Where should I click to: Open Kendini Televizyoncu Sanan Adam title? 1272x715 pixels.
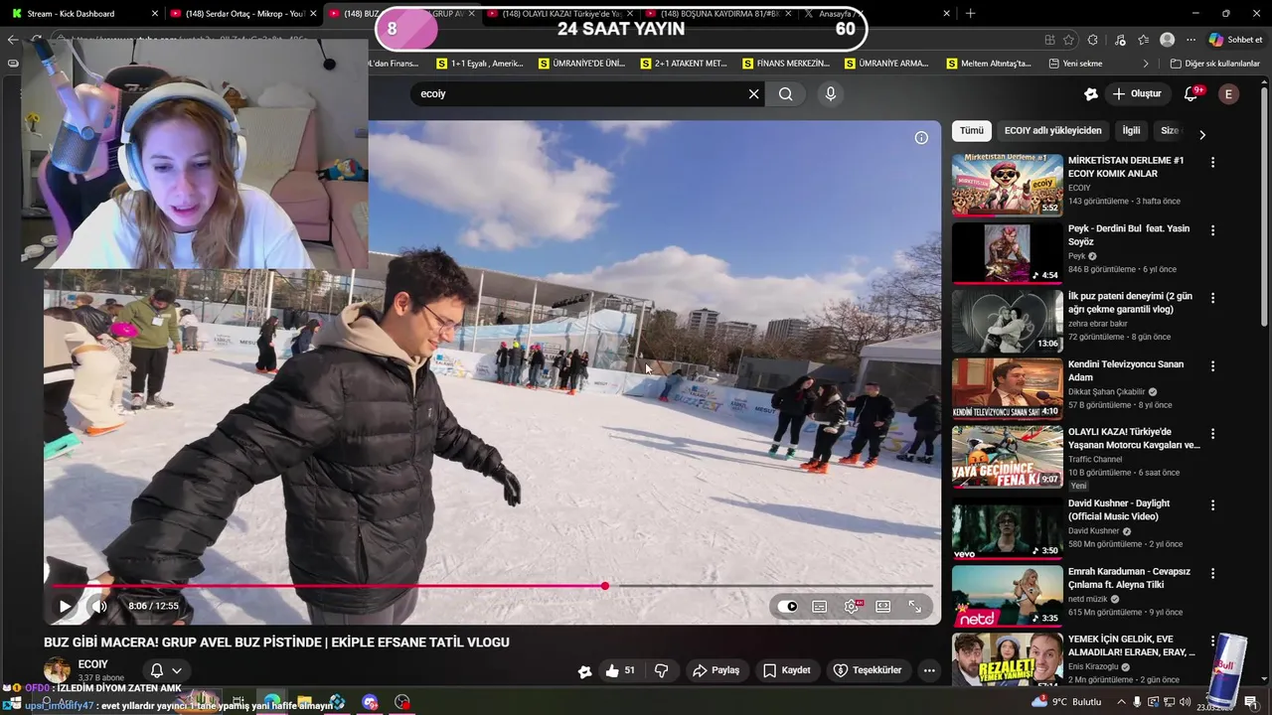pos(1126,370)
